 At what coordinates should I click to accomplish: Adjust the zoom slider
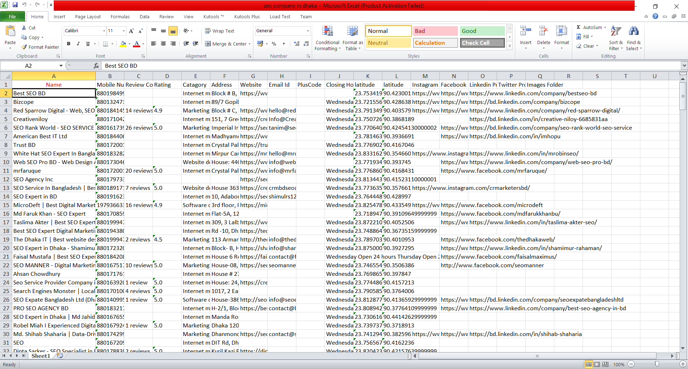(x=656, y=364)
